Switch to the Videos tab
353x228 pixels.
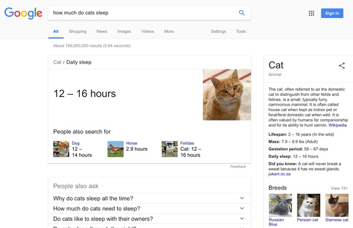148,32
